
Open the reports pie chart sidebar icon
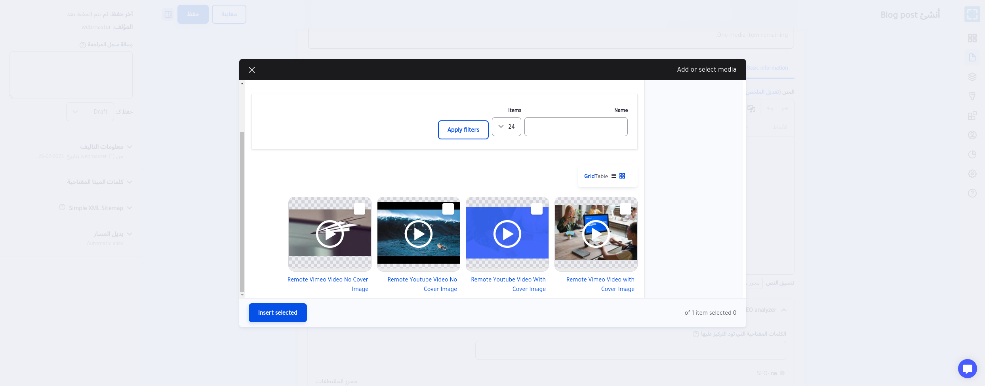pos(972,154)
